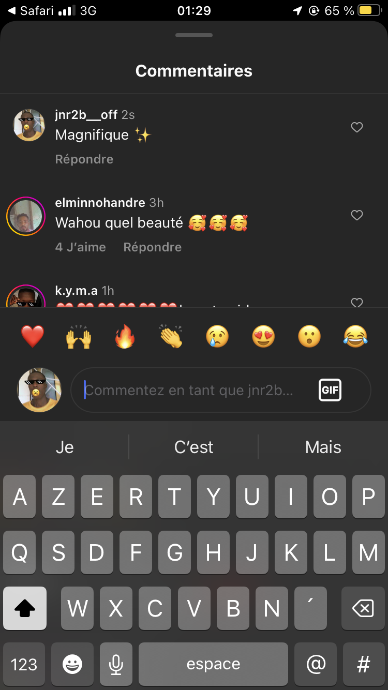Insert the laughing tears emoji
388x690 pixels.
(x=355, y=337)
